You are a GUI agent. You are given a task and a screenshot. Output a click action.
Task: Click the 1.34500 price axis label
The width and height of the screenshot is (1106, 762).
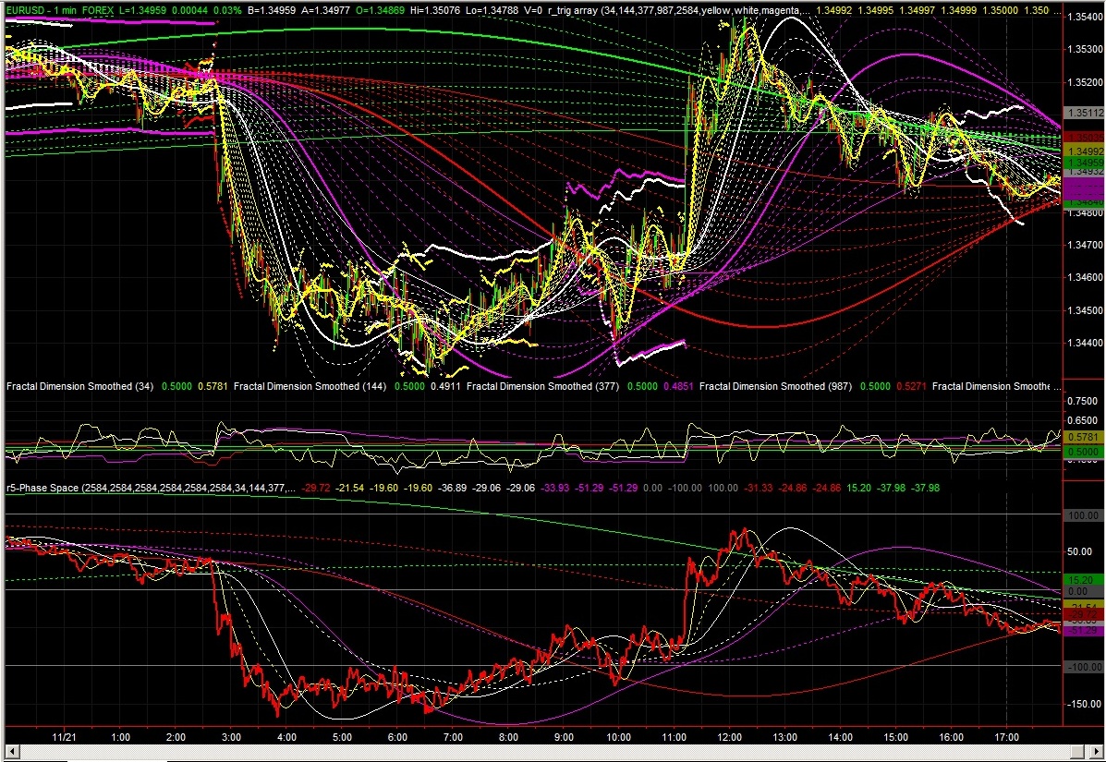(x=1083, y=310)
